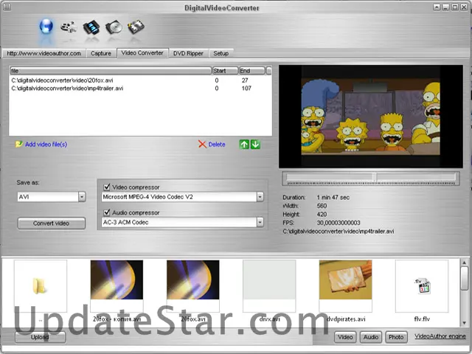Show Photo files with Photo button
The image size is (472, 354).
(396, 337)
